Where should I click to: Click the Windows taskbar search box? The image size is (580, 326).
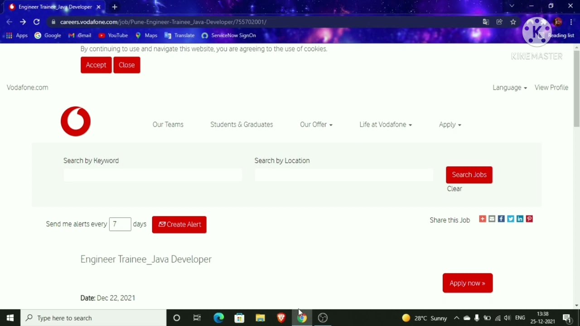click(93, 318)
